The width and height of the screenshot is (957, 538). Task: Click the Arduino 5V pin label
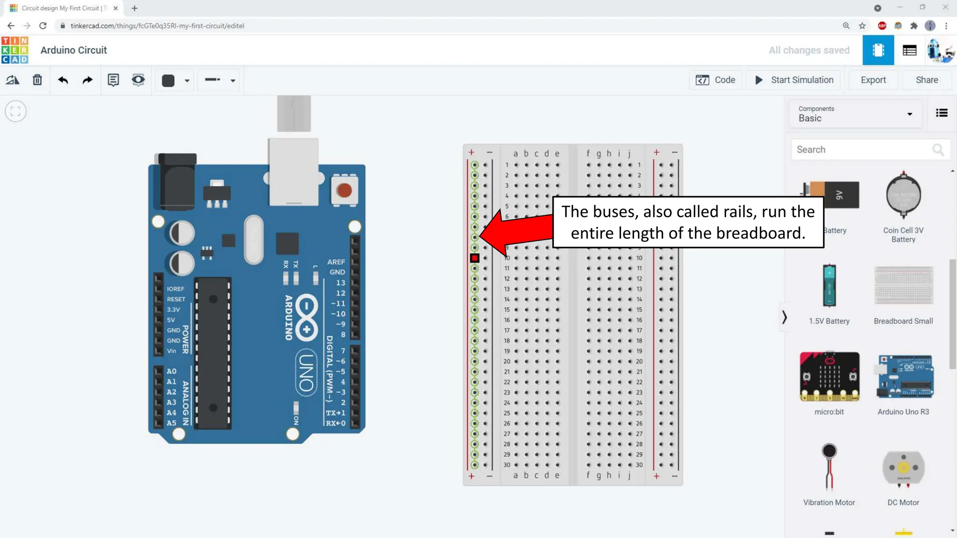click(171, 320)
